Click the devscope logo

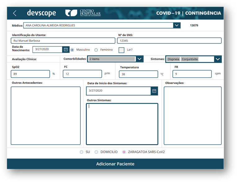[x=42, y=13]
